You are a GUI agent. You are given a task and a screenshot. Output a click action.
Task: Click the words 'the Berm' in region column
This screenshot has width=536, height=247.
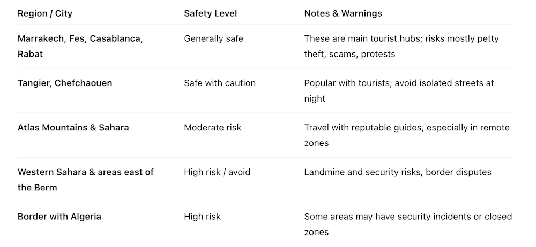(x=37, y=187)
